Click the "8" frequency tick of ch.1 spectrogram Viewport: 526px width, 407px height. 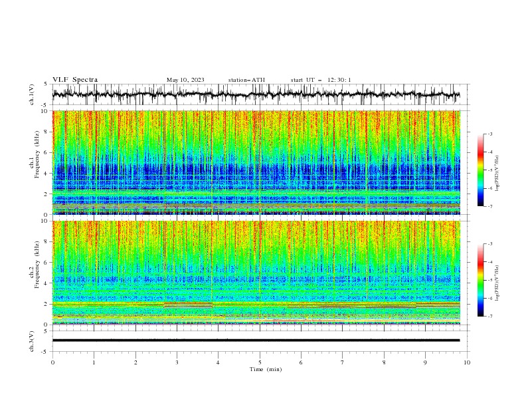47,132
